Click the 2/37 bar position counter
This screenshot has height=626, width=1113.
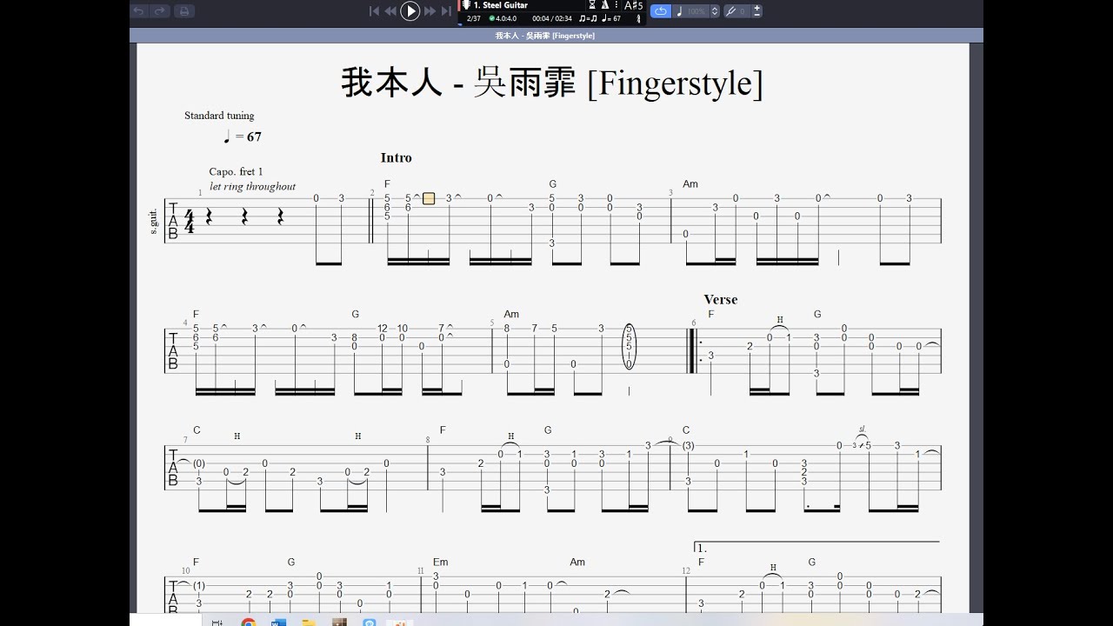(x=474, y=18)
